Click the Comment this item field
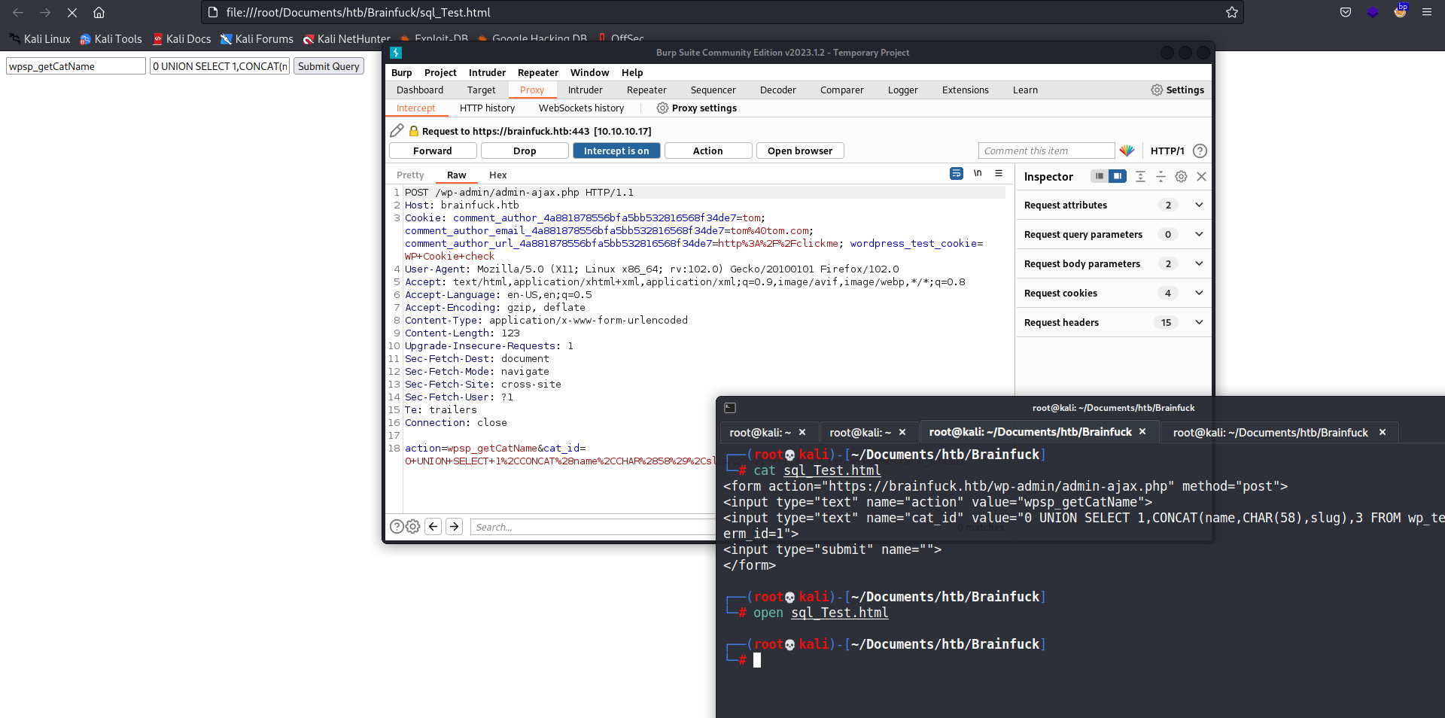 (1046, 151)
